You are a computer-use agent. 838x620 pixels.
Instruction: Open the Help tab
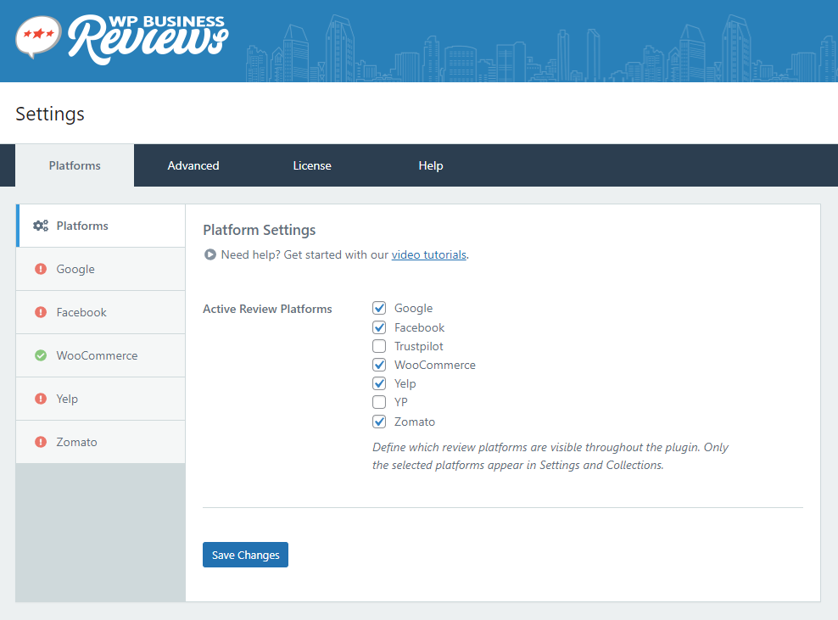(431, 165)
